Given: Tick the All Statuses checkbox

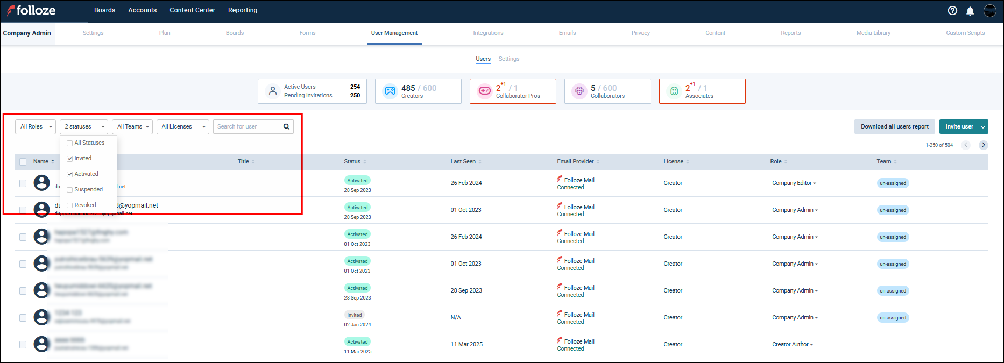Looking at the screenshot, I should point(70,143).
